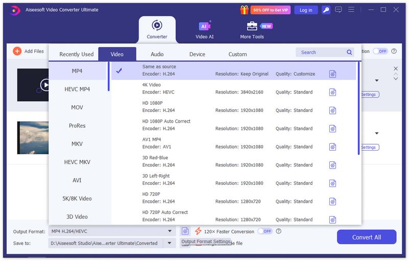
Task: Select the MOV format category
Action: (x=77, y=108)
